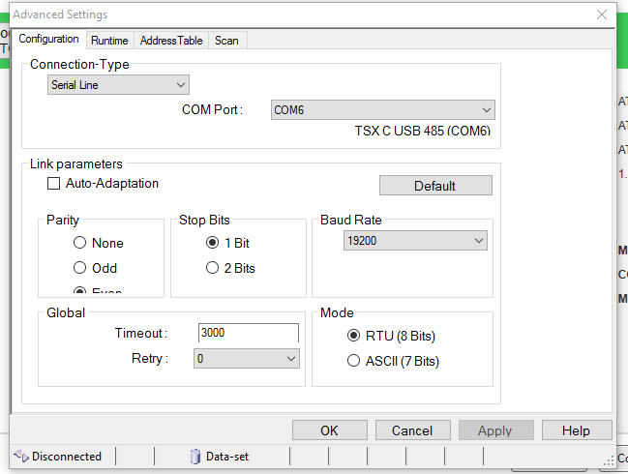Open the COM Port COM6 dropdown

383,109
